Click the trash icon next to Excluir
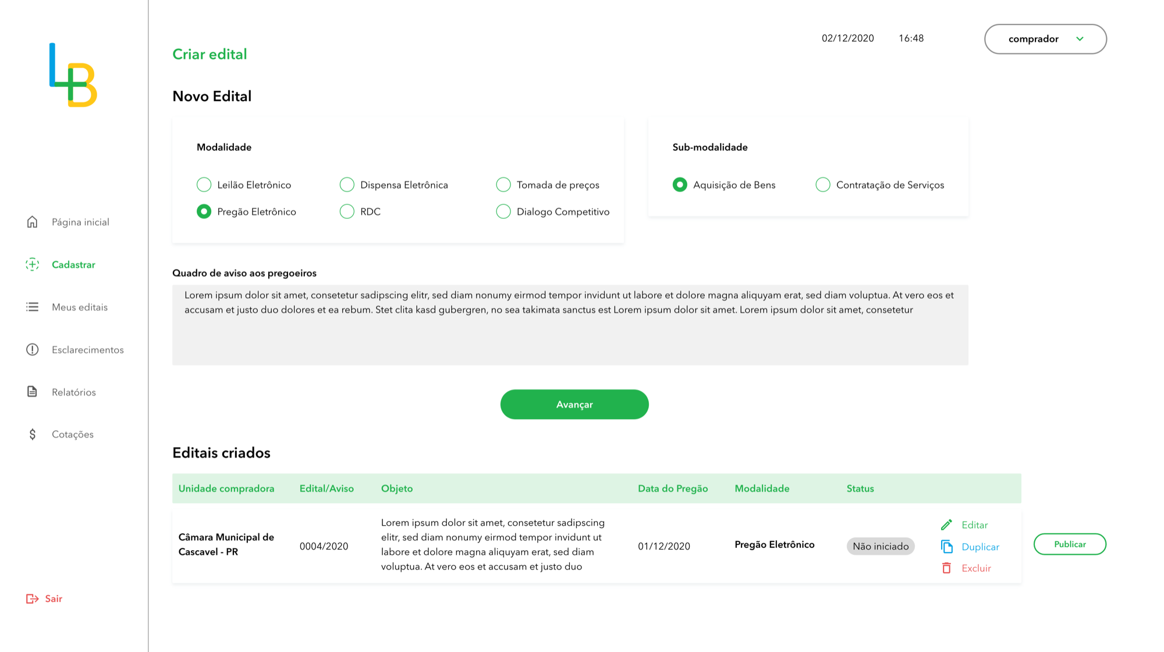 [947, 568]
